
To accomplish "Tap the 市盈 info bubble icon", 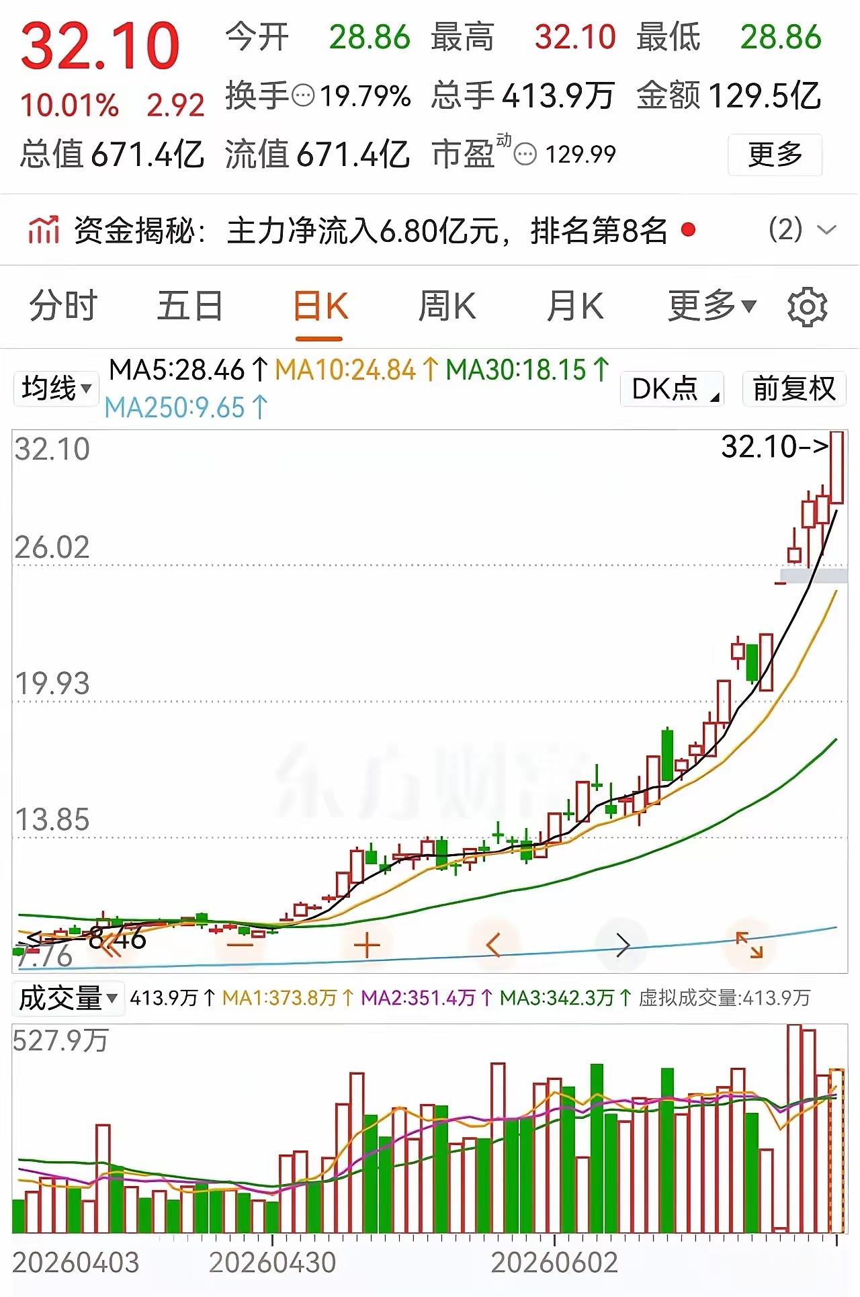I will pos(525,155).
